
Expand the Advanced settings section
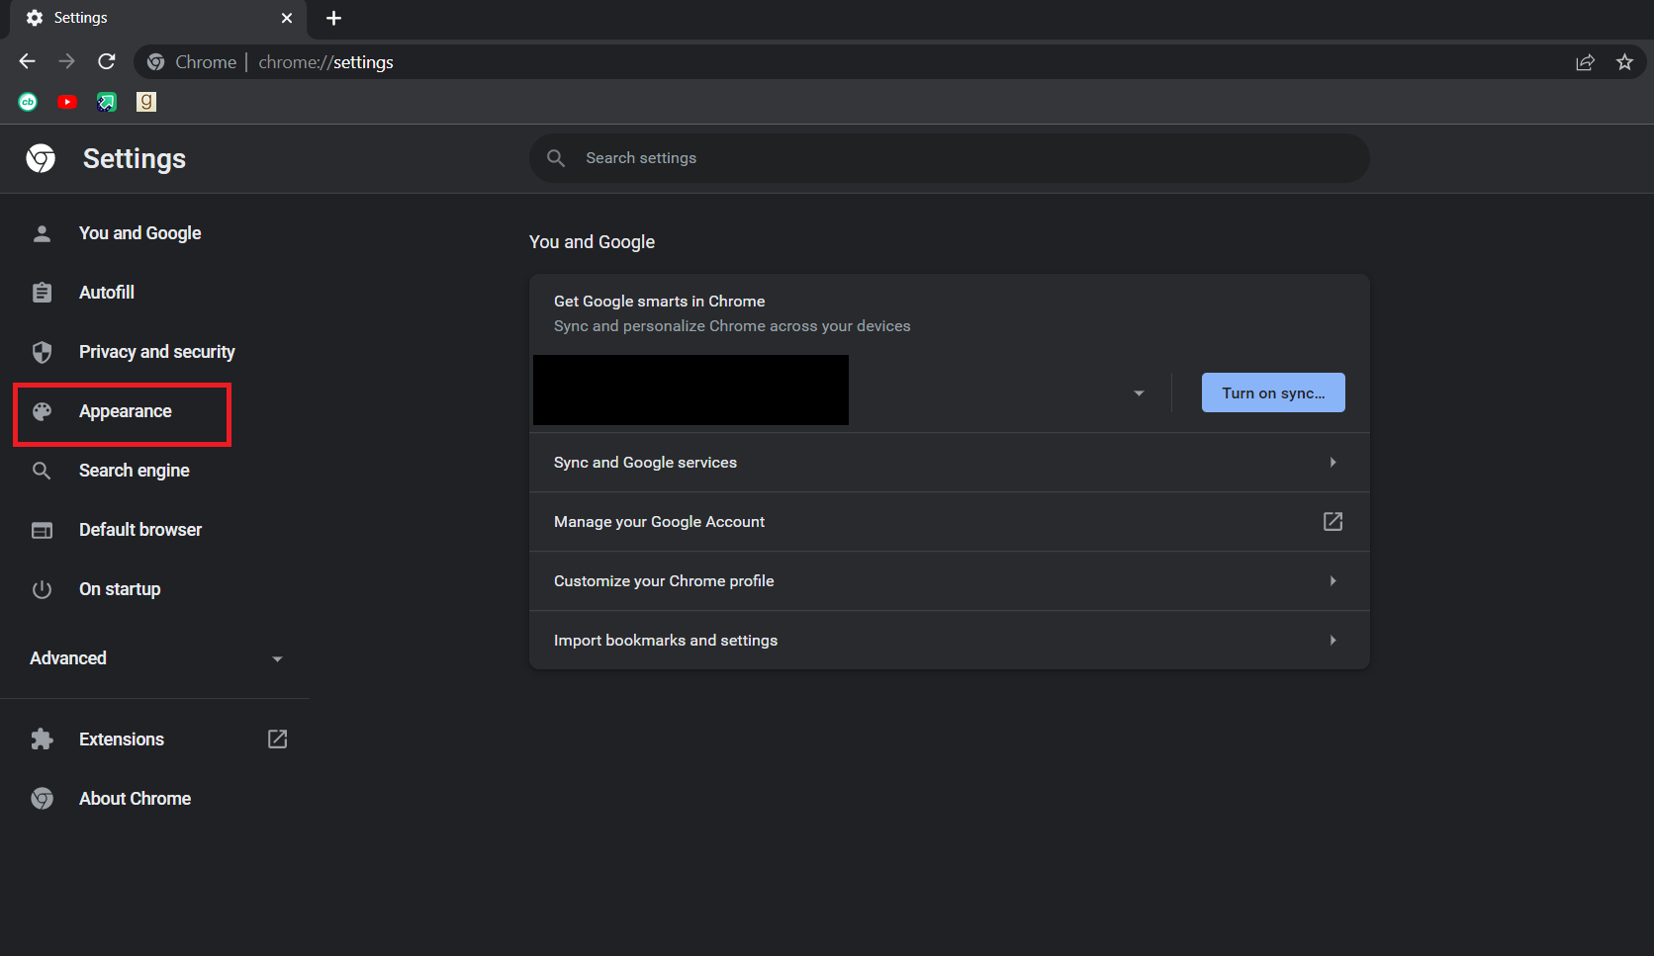(x=156, y=658)
